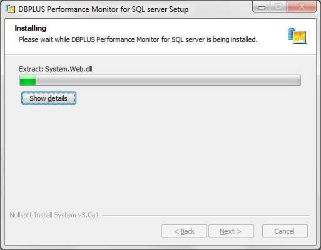This screenshot has height=250, width=321.
Task: Go back with the < Back button
Action: tap(184, 231)
